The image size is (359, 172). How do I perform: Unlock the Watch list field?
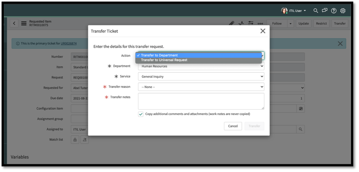tap(75, 139)
